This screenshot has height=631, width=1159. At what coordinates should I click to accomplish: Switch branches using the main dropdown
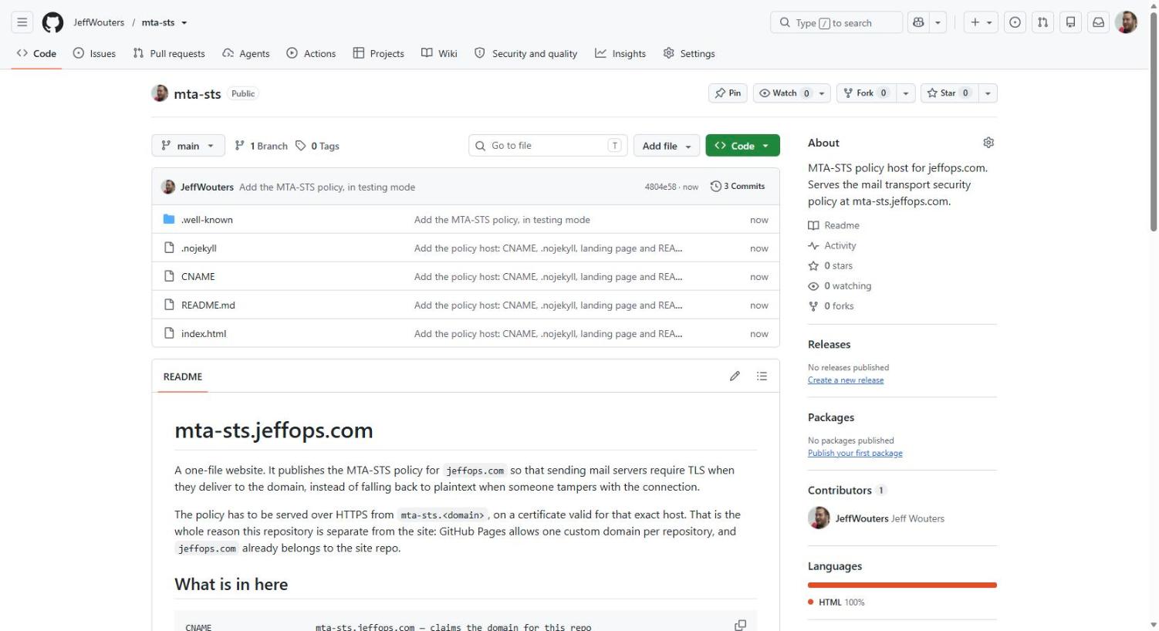click(x=188, y=146)
